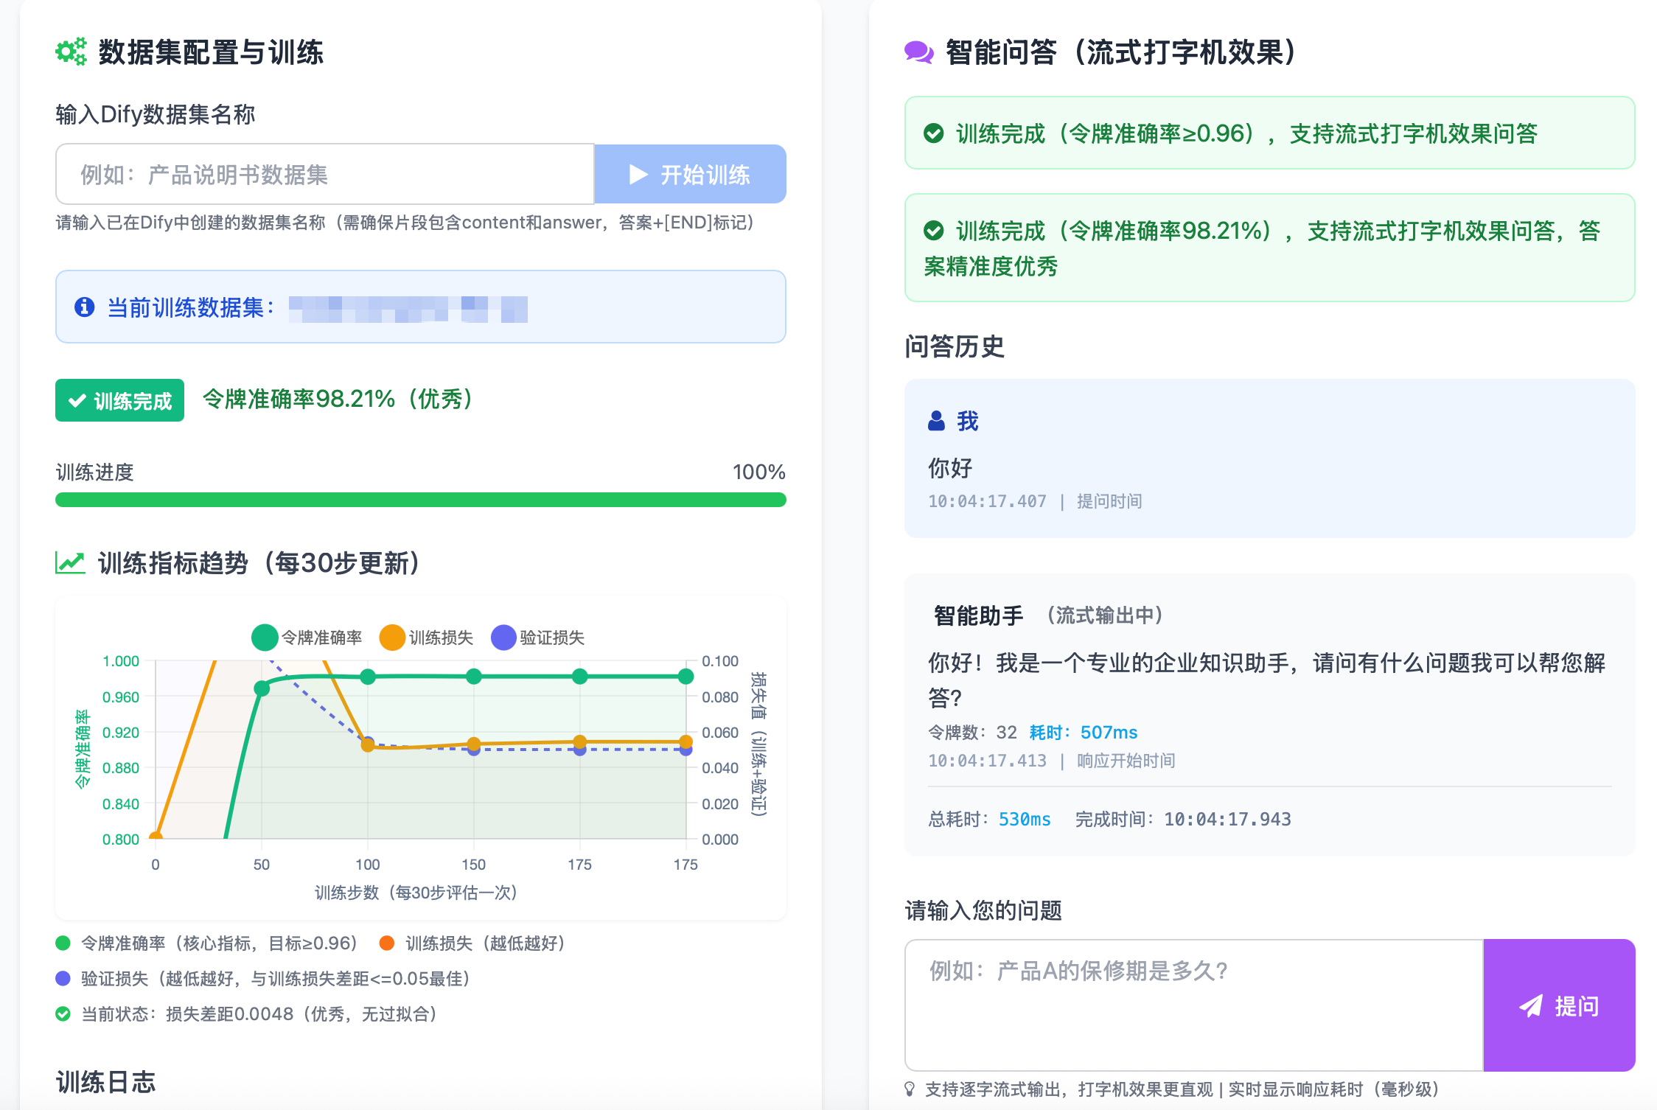Click the info icon in 当前训练数据集 banner

coord(83,307)
